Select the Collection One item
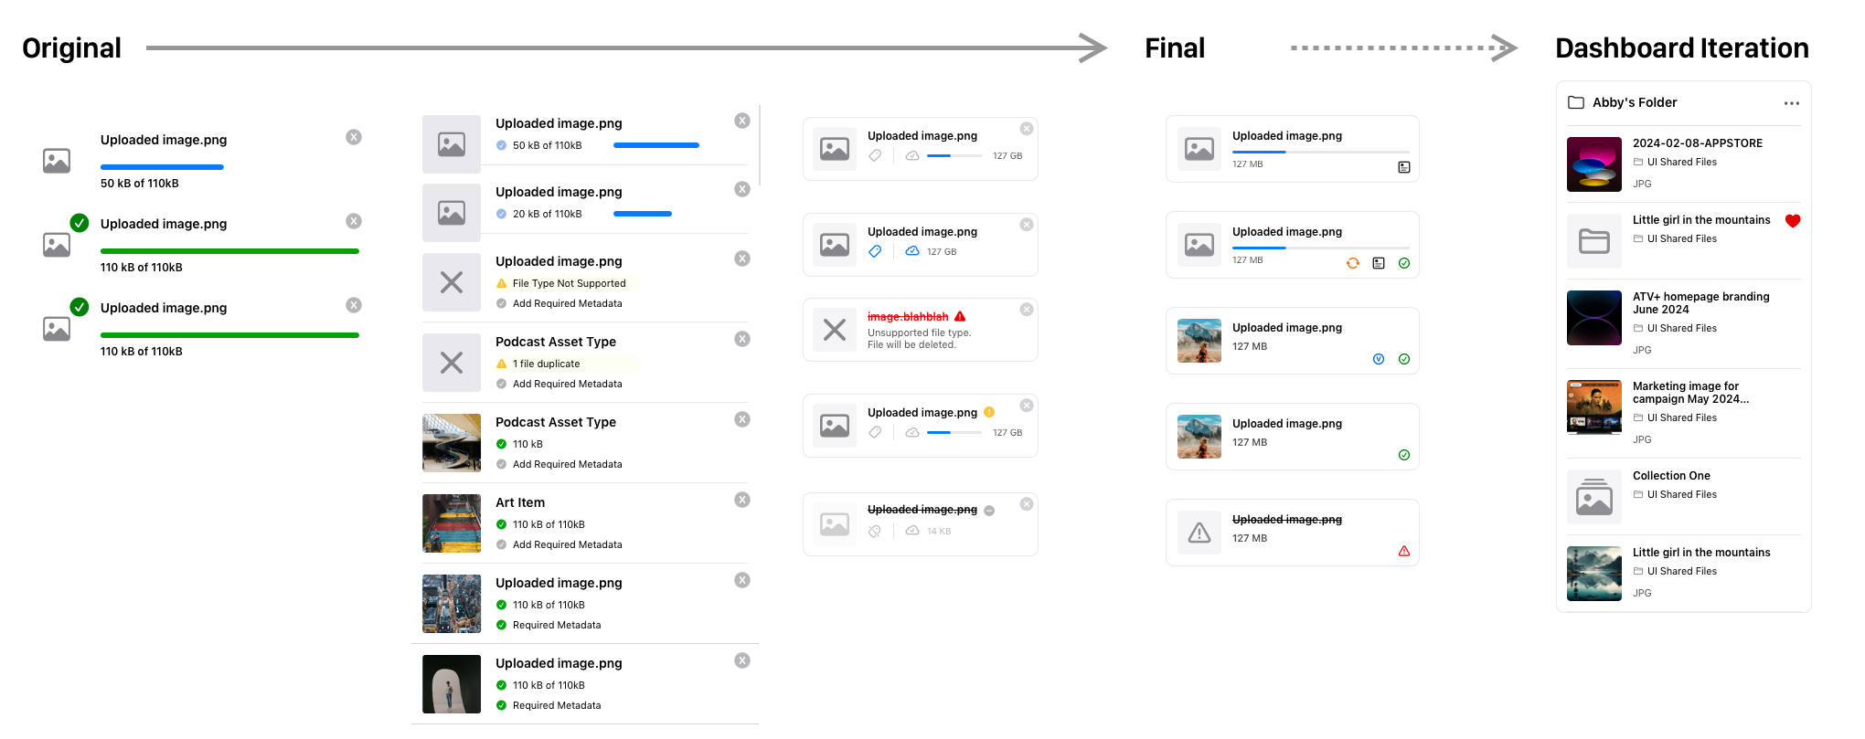This screenshot has height=739, width=1865. pyautogui.click(x=1670, y=476)
